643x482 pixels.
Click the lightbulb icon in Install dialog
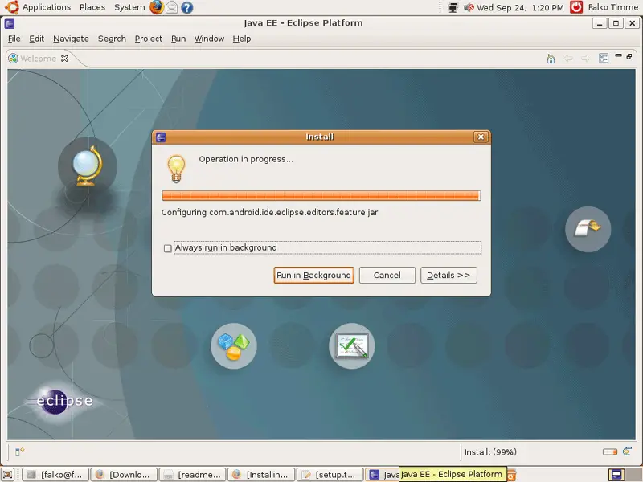(x=176, y=169)
